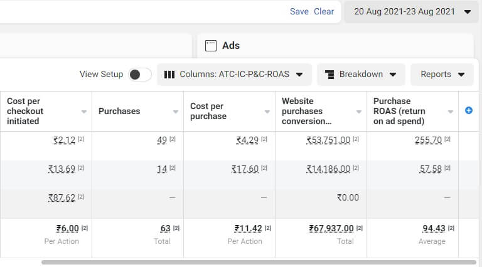The width and height of the screenshot is (482, 267).
Task: Click the horizontal scrollbar below the table
Action: pos(251,262)
